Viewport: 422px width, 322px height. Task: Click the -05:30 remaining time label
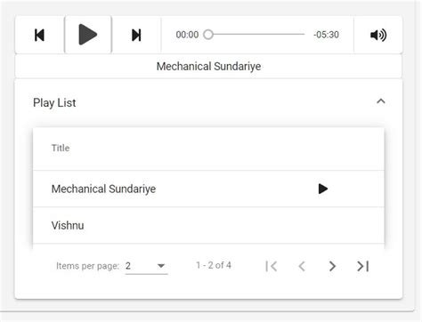tap(326, 35)
